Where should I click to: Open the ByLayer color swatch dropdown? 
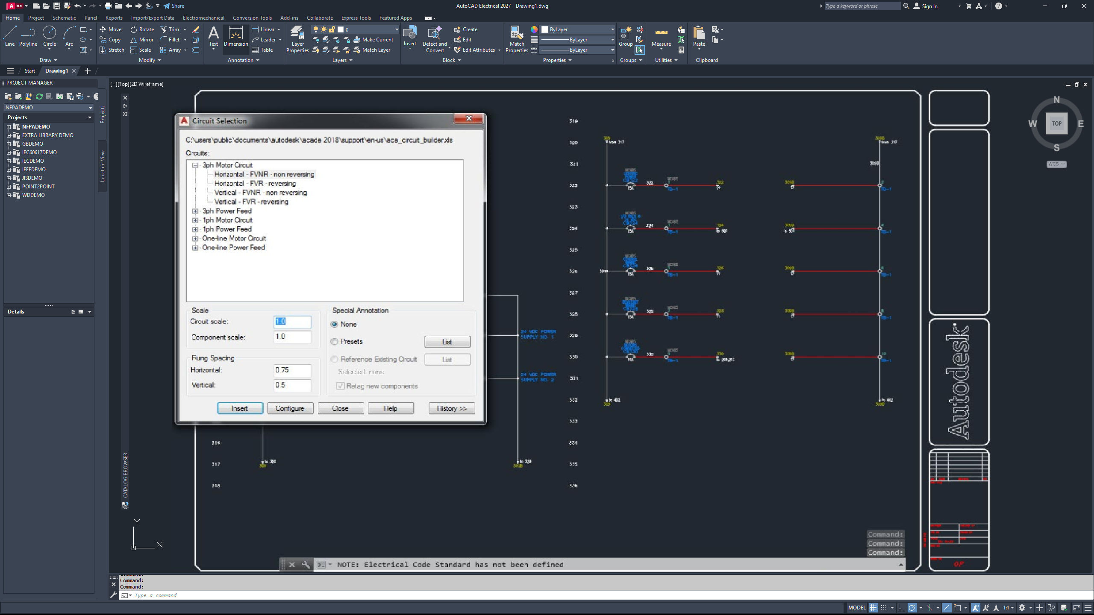coord(578,29)
